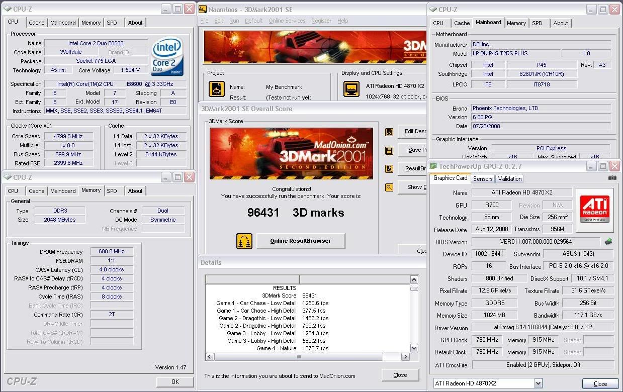Viewport: 623px width, 392px height.
Task: Click the Project icon in 3DMark
Action: 216,89
